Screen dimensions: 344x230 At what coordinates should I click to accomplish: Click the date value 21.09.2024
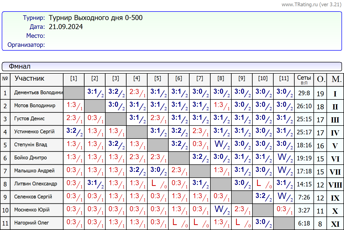pos(66,27)
